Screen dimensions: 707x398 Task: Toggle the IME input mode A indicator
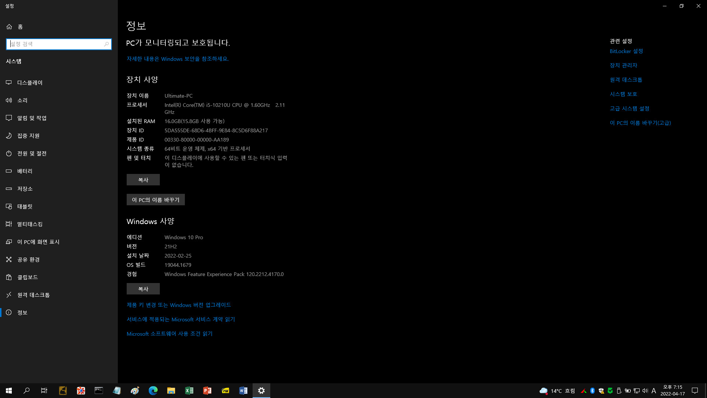(654, 391)
